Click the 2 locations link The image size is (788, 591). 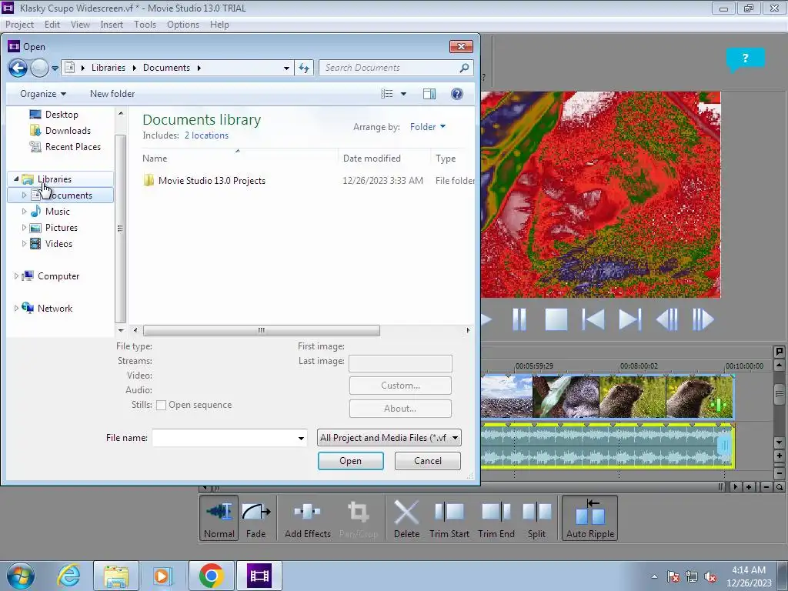click(x=206, y=135)
